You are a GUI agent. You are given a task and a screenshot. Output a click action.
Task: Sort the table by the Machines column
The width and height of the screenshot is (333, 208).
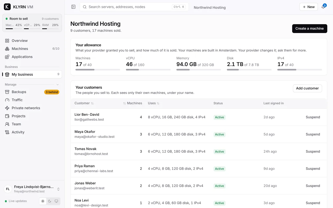click(x=133, y=103)
